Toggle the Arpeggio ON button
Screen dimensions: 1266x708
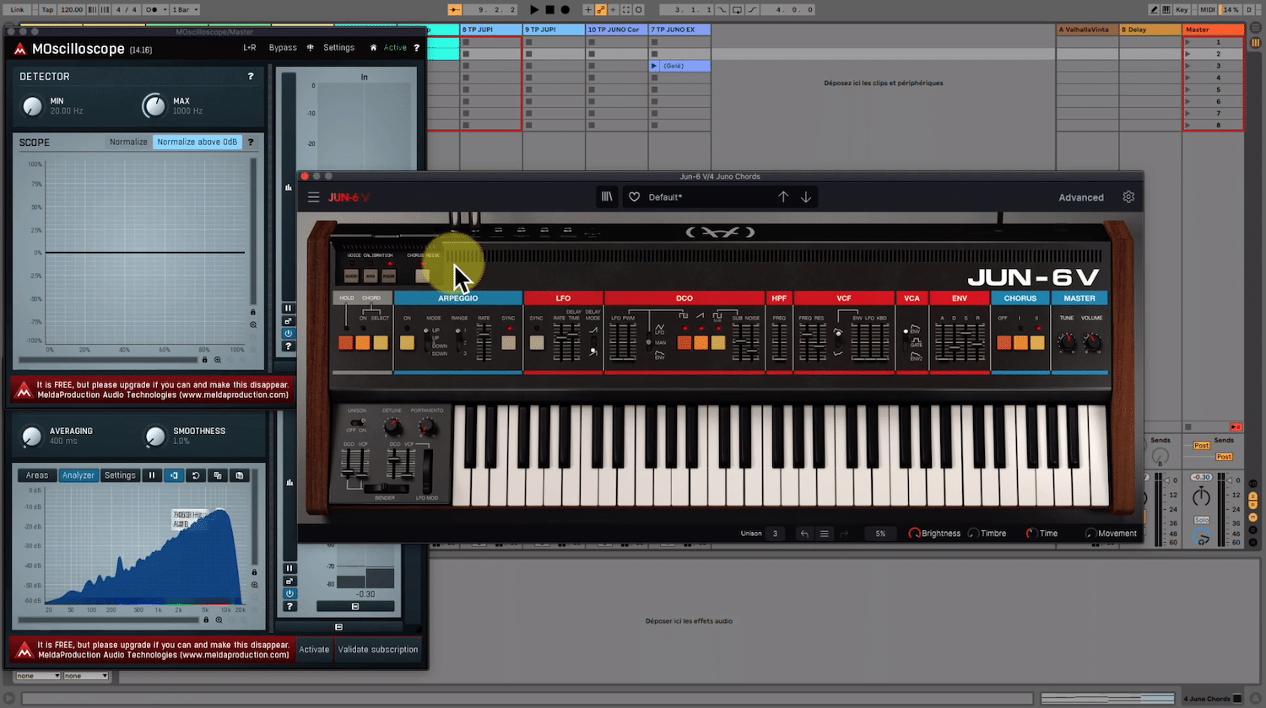click(x=407, y=342)
